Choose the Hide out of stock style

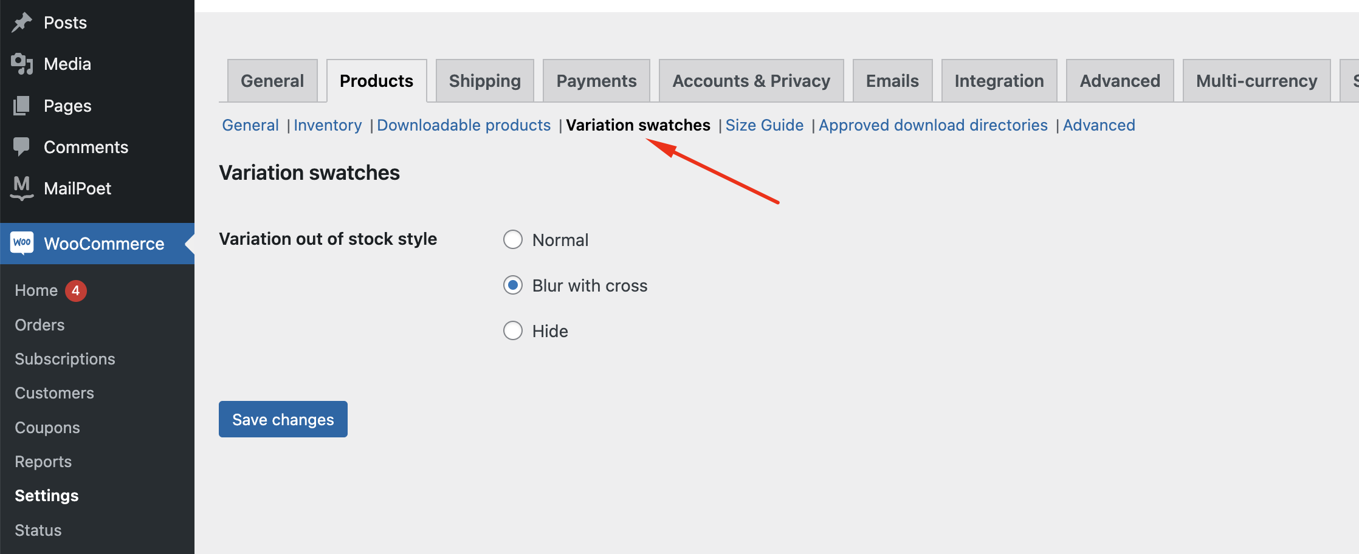512,331
